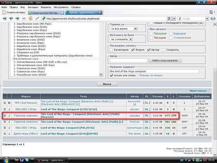The height and width of the screenshot is (163, 217).
Task: Sort by Размер column header
Action: pyautogui.click(x=158, y=96)
